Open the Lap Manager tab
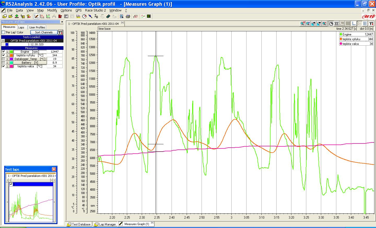The image size is (376, 228). click(x=105, y=224)
